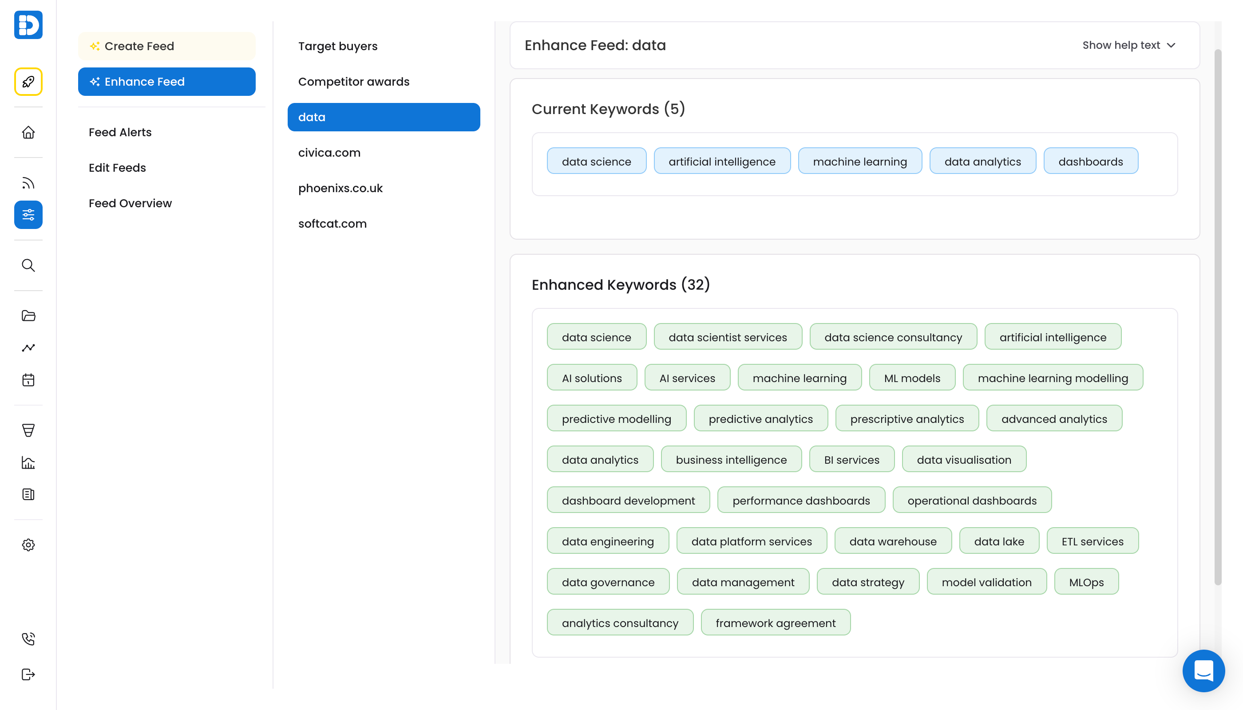
Task: Go to the Feed Overview menu item
Action: pyautogui.click(x=130, y=203)
